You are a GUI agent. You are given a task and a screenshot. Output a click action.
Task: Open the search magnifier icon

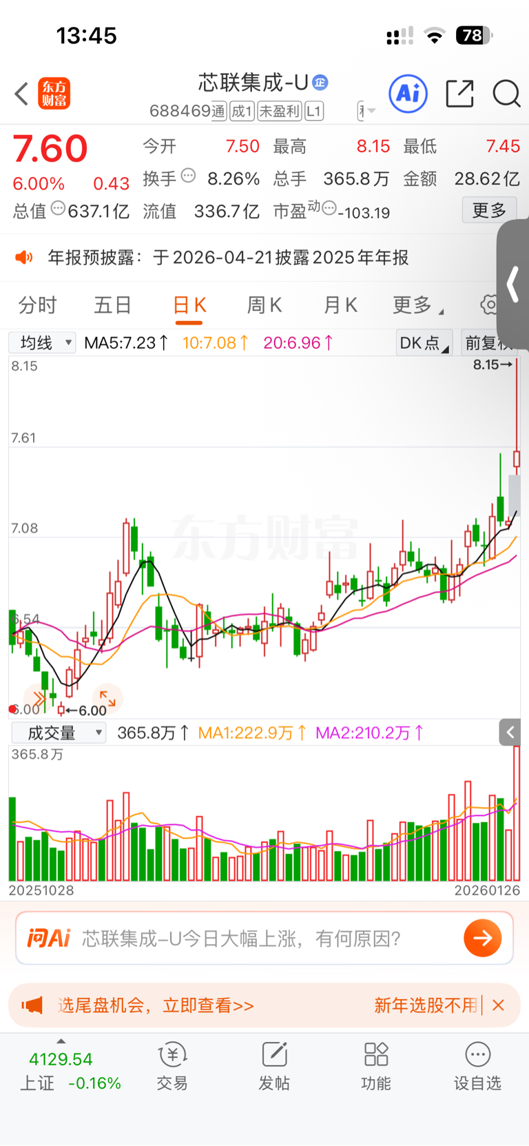506,94
